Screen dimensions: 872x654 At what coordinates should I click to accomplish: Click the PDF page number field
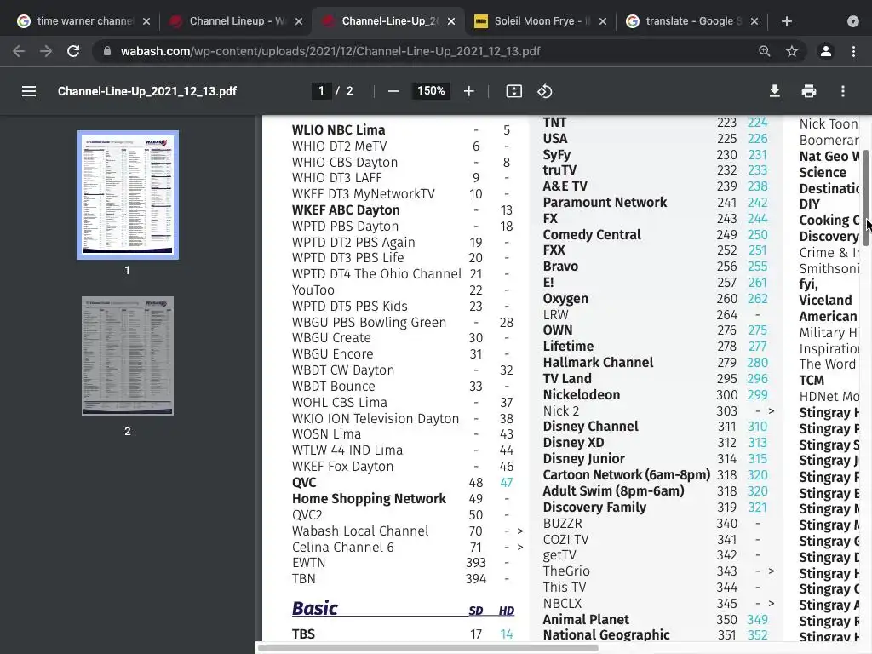321,90
